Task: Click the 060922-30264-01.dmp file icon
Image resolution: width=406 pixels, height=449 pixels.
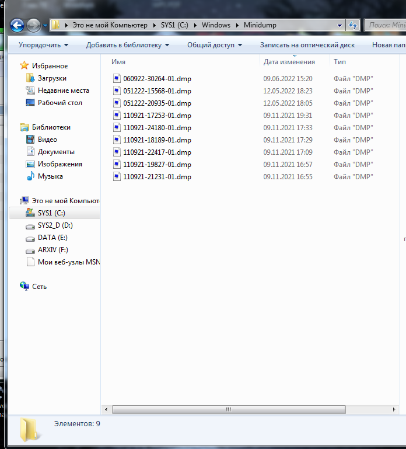Action: [x=117, y=79]
